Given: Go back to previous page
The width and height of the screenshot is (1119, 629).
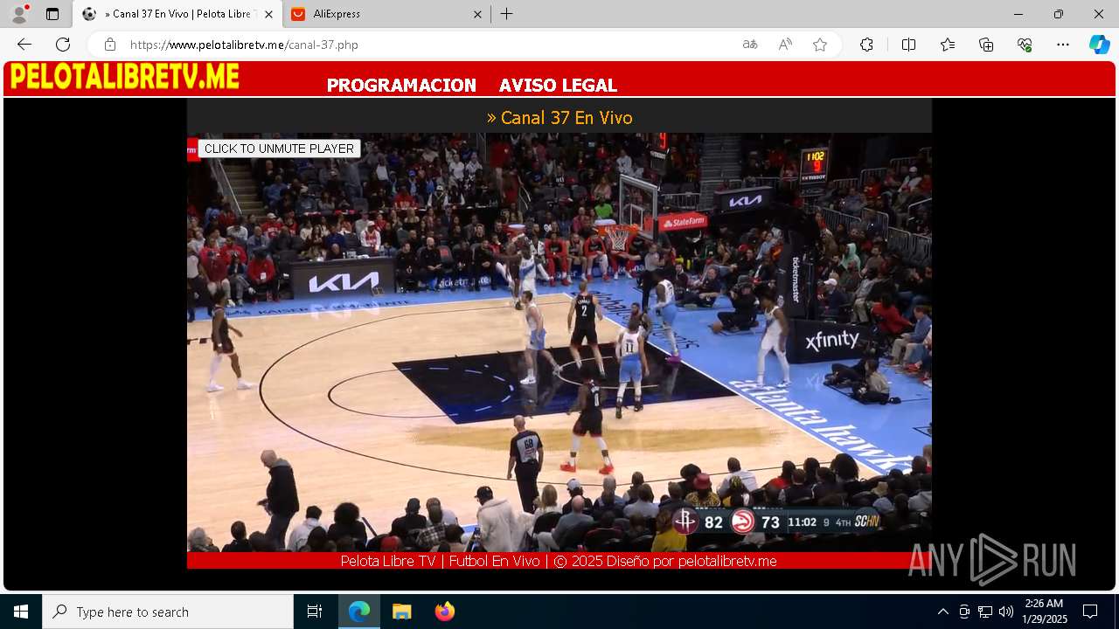Looking at the screenshot, I should [x=24, y=45].
